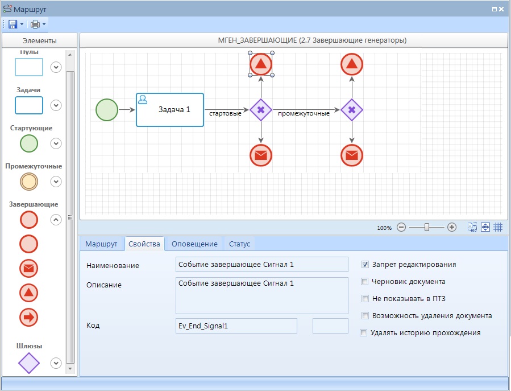The height and width of the screenshot is (391, 511).
Task: Expand the 'Стартующие' element group
Action: click(x=56, y=143)
